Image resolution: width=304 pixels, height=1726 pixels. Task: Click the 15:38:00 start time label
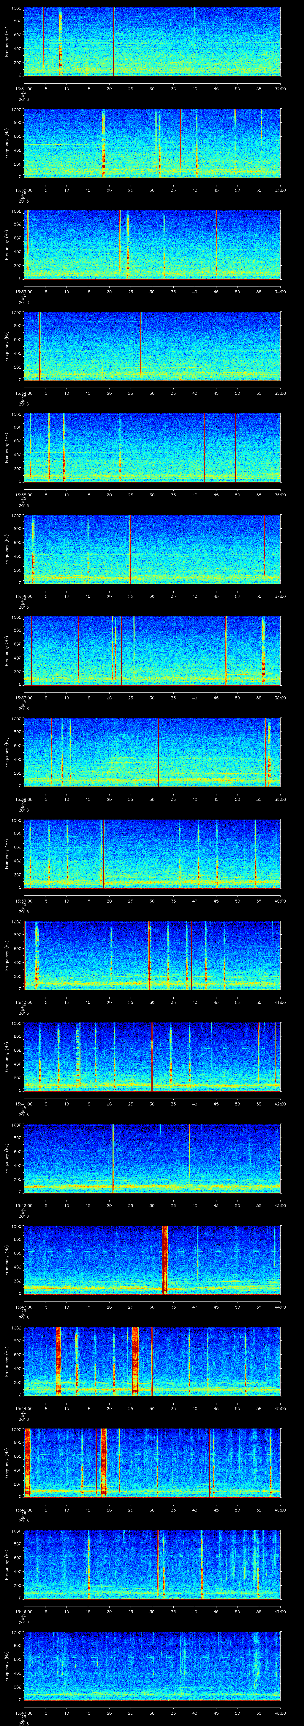pyautogui.click(x=23, y=799)
